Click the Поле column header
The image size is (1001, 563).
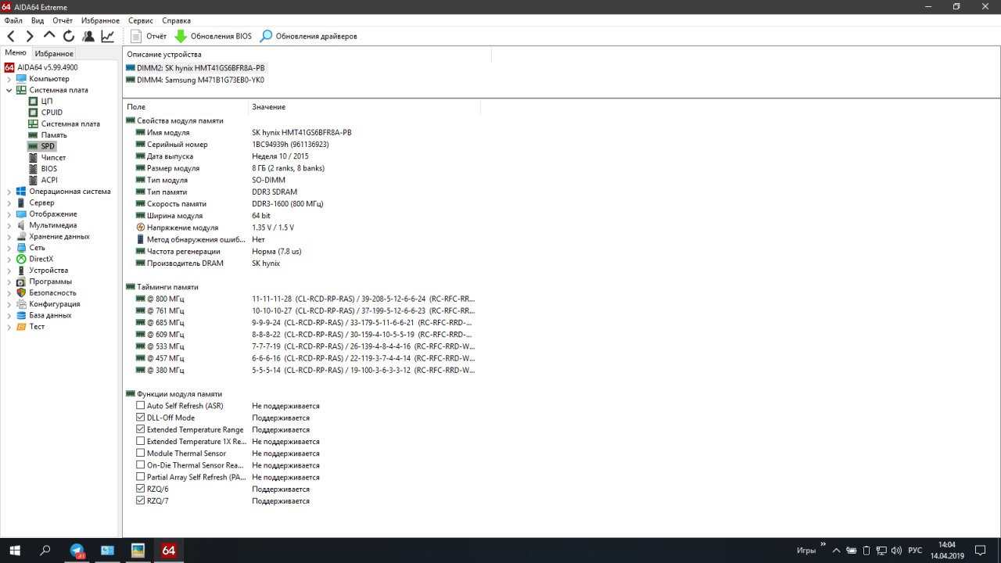point(185,106)
